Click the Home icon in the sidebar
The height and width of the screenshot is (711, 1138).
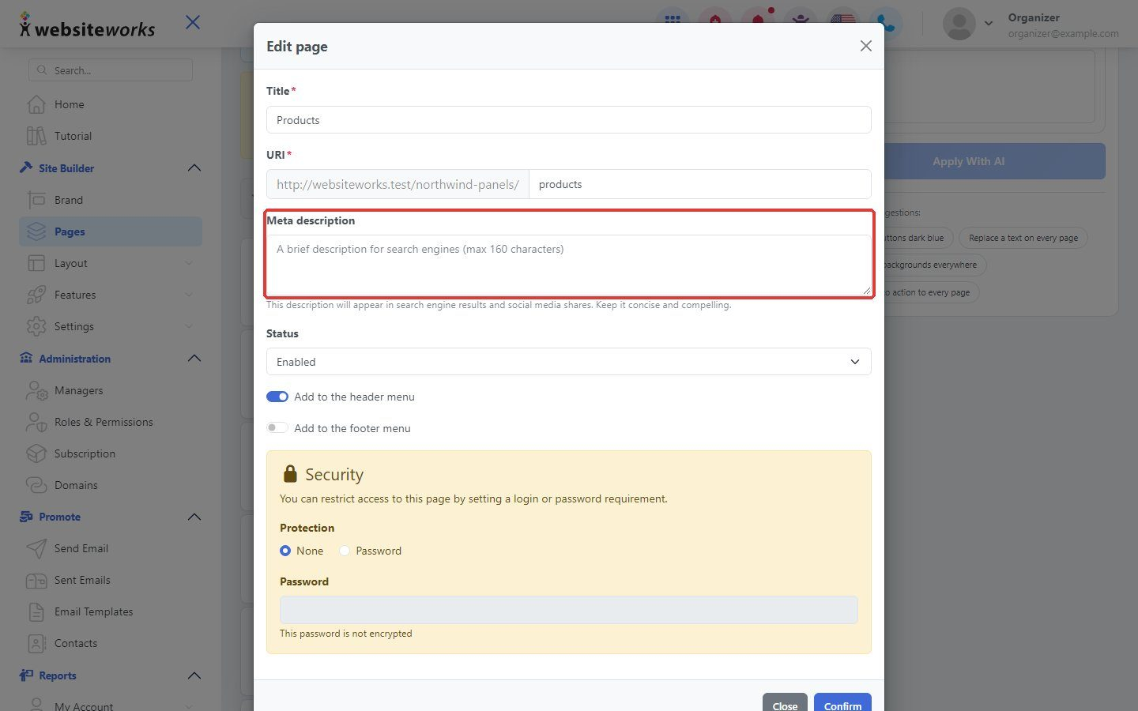(36, 104)
